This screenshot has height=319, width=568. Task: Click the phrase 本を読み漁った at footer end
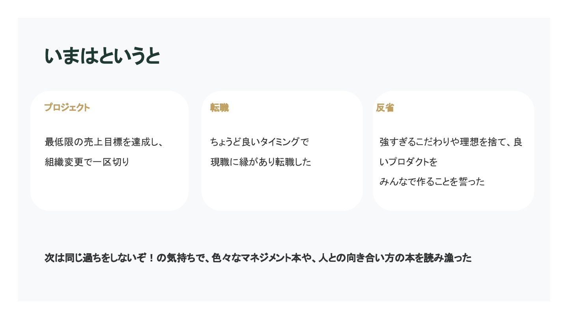(x=439, y=258)
